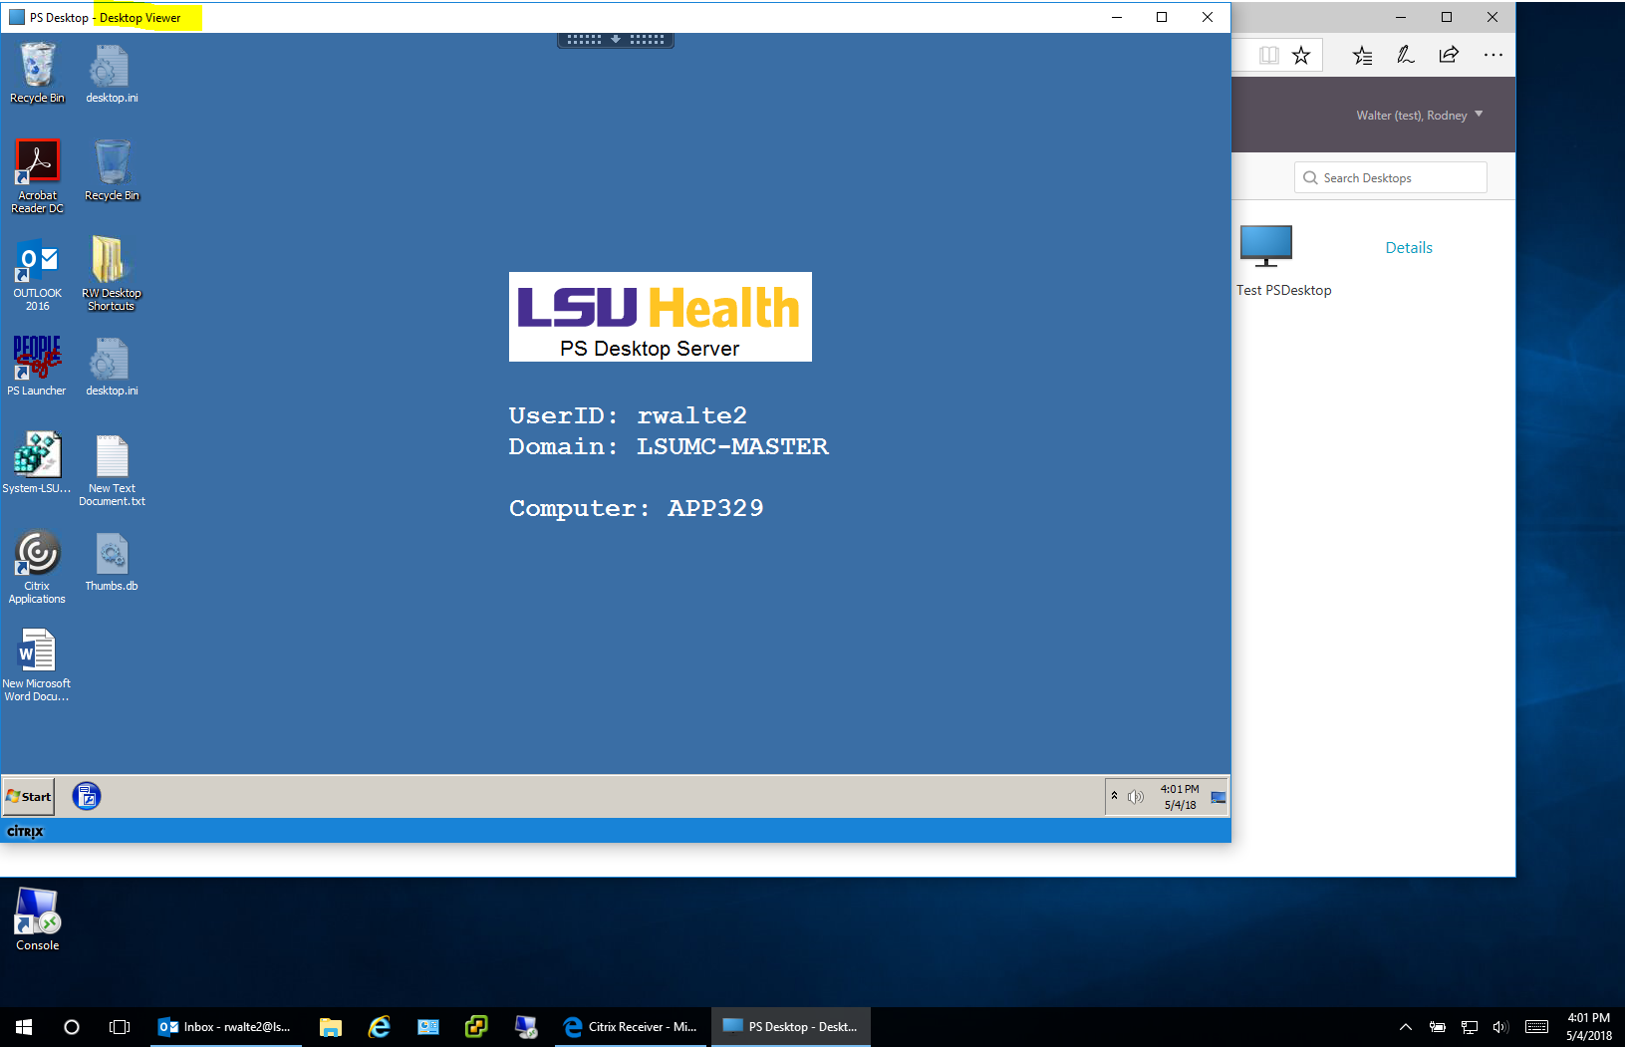Screen dimensions: 1625x1047
Task: Open New Text Document.txt file
Action: 112,457
